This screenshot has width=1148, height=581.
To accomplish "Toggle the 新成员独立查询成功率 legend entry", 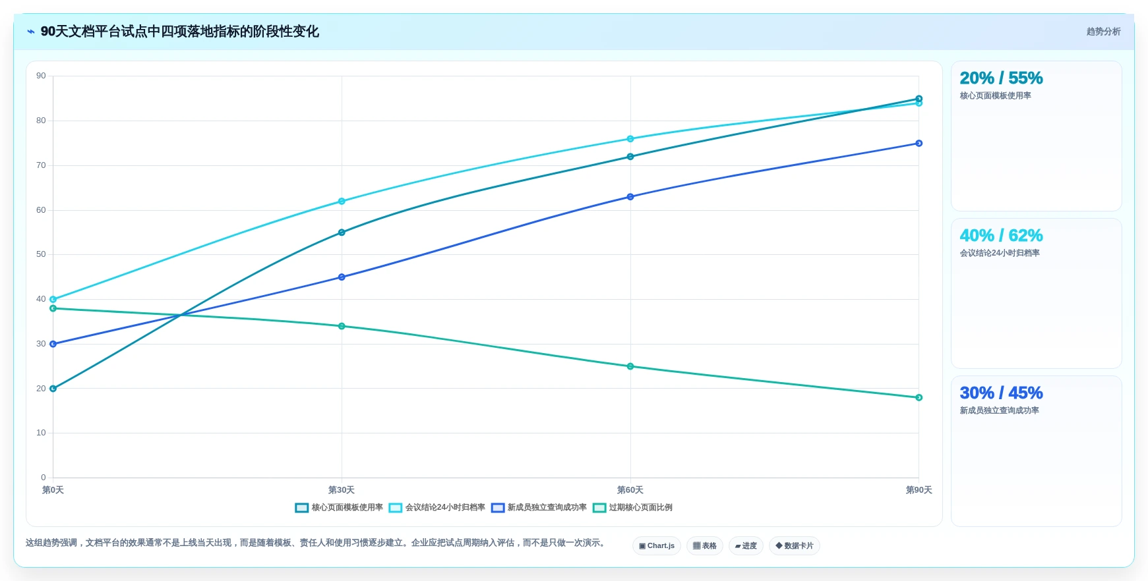I will [539, 508].
